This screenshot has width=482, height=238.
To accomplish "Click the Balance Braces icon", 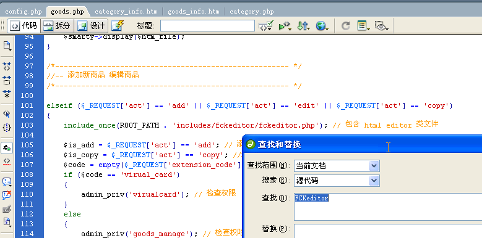I will click(7, 127).
